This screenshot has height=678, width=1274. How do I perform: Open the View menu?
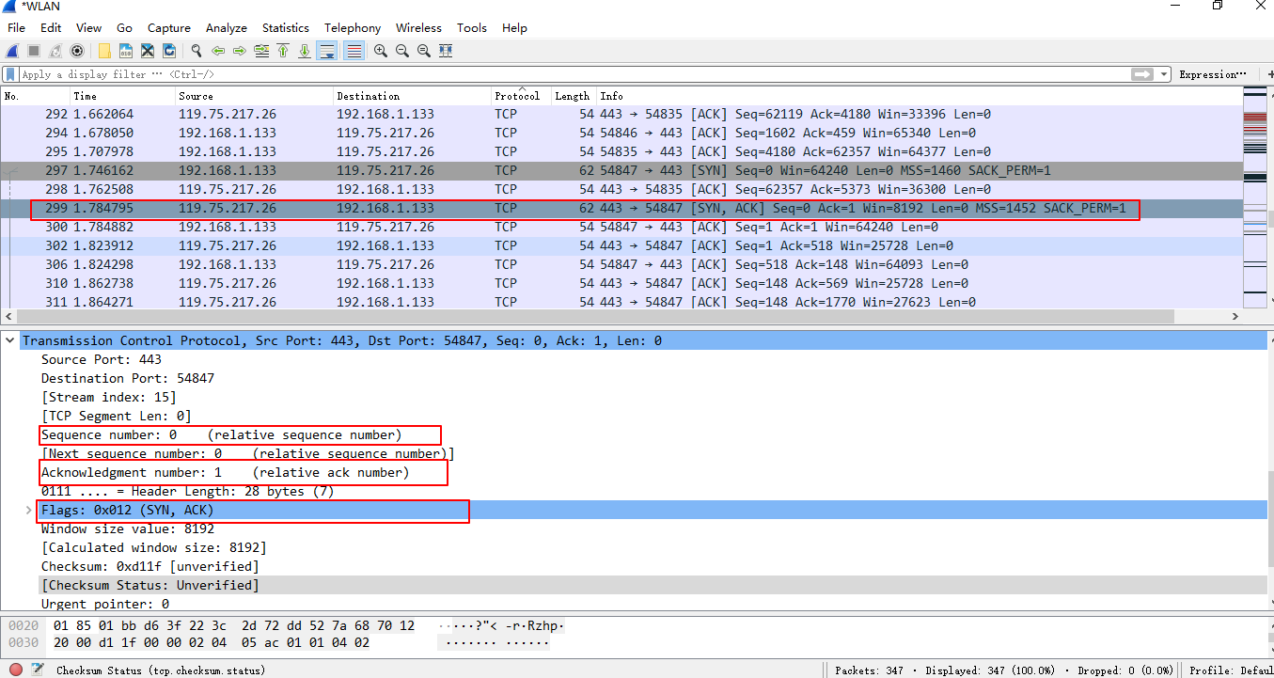tap(89, 28)
